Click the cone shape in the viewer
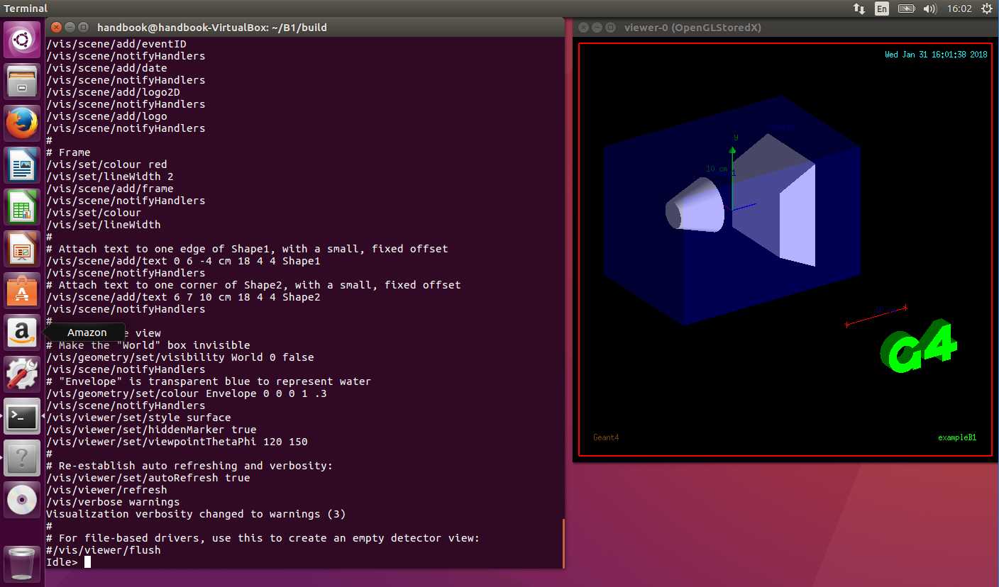Screen dimensions: 999x587 (x=695, y=206)
